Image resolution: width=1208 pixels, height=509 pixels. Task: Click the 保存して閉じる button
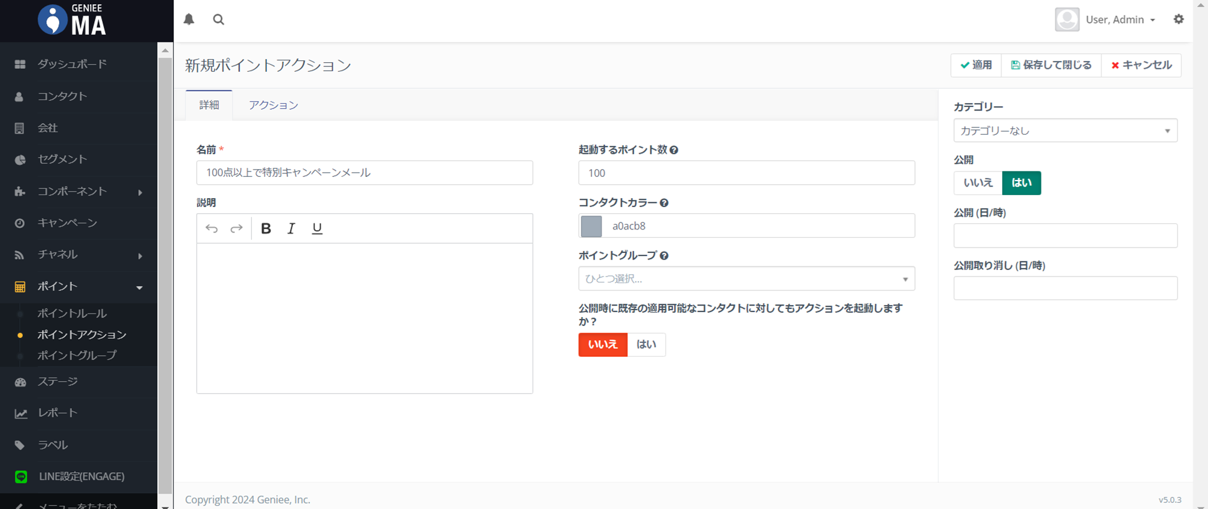click(1051, 65)
